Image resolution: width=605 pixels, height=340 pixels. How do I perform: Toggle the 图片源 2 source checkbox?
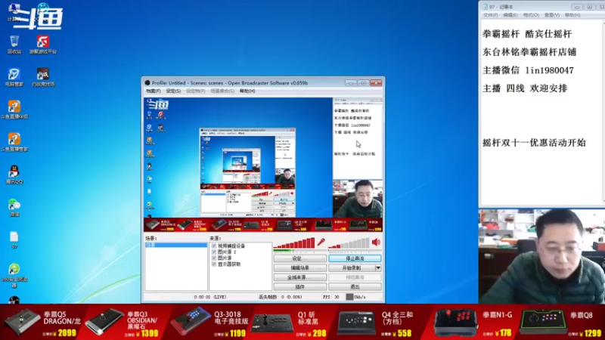click(214, 252)
